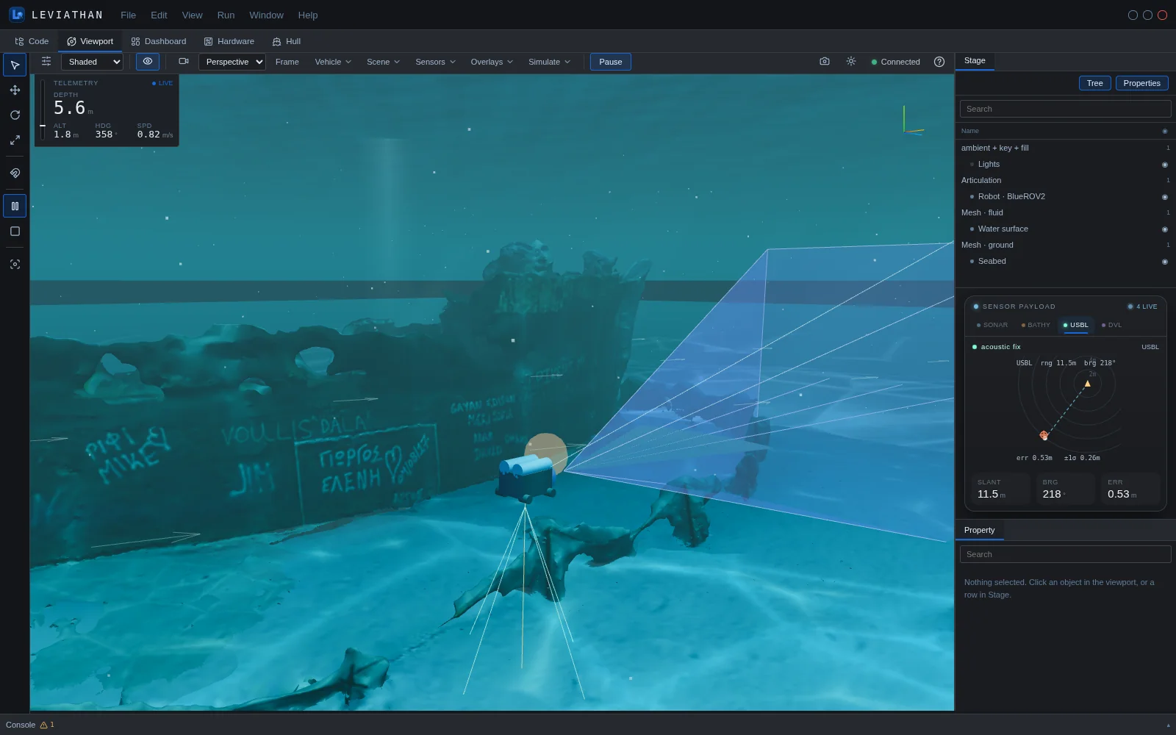Click the Pause button

tap(611, 62)
